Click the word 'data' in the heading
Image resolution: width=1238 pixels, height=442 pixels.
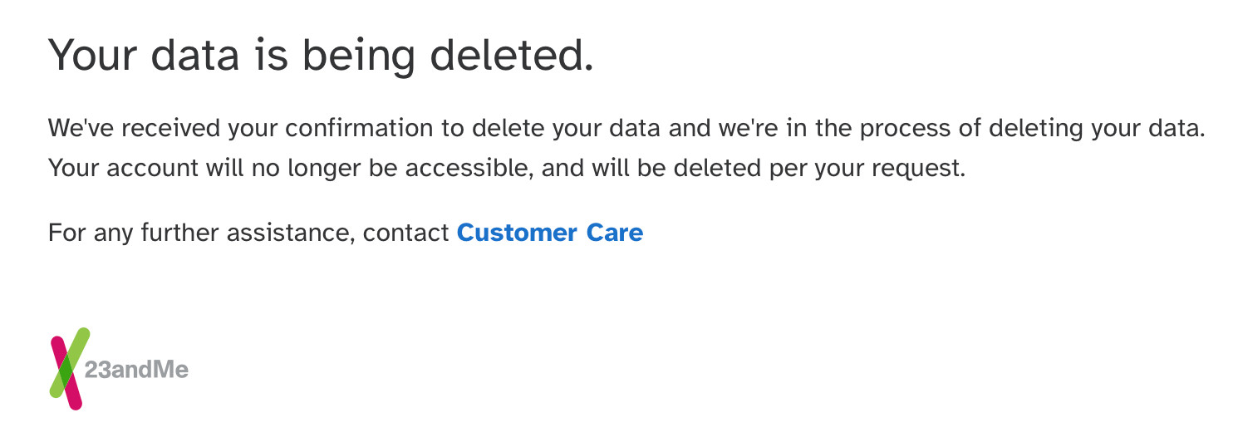point(196,53)
